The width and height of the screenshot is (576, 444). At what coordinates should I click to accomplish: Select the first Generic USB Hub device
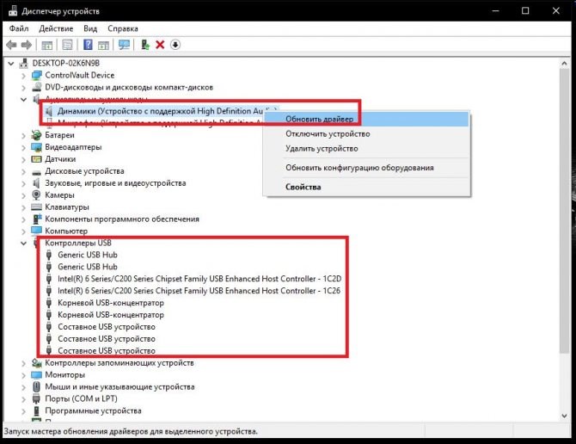pos(88,256)
